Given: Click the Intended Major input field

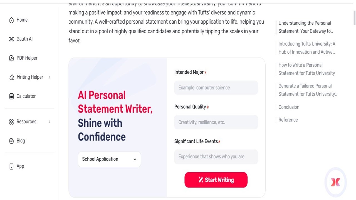Looking at the screenshot, I should click(x=216, y=88).
